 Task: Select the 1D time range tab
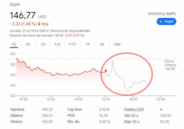click(14, 44)
